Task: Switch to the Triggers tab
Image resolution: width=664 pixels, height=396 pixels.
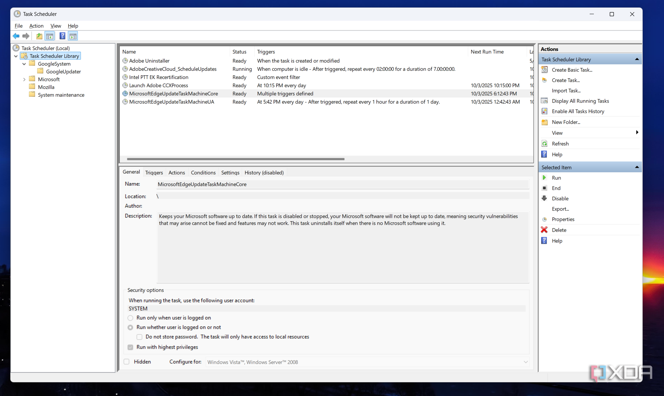Action: [154, 173]
